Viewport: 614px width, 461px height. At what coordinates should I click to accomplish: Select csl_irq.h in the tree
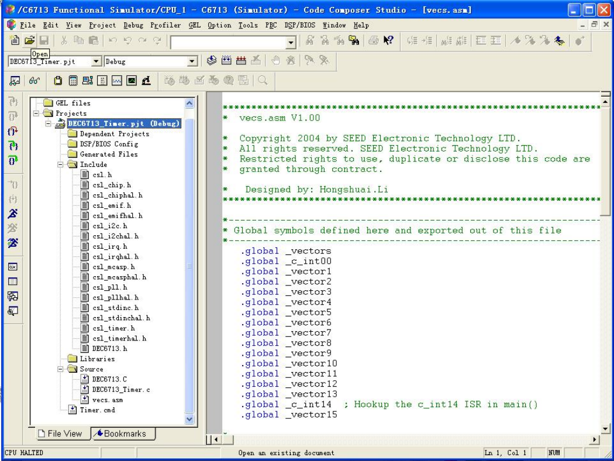[110, 246]
